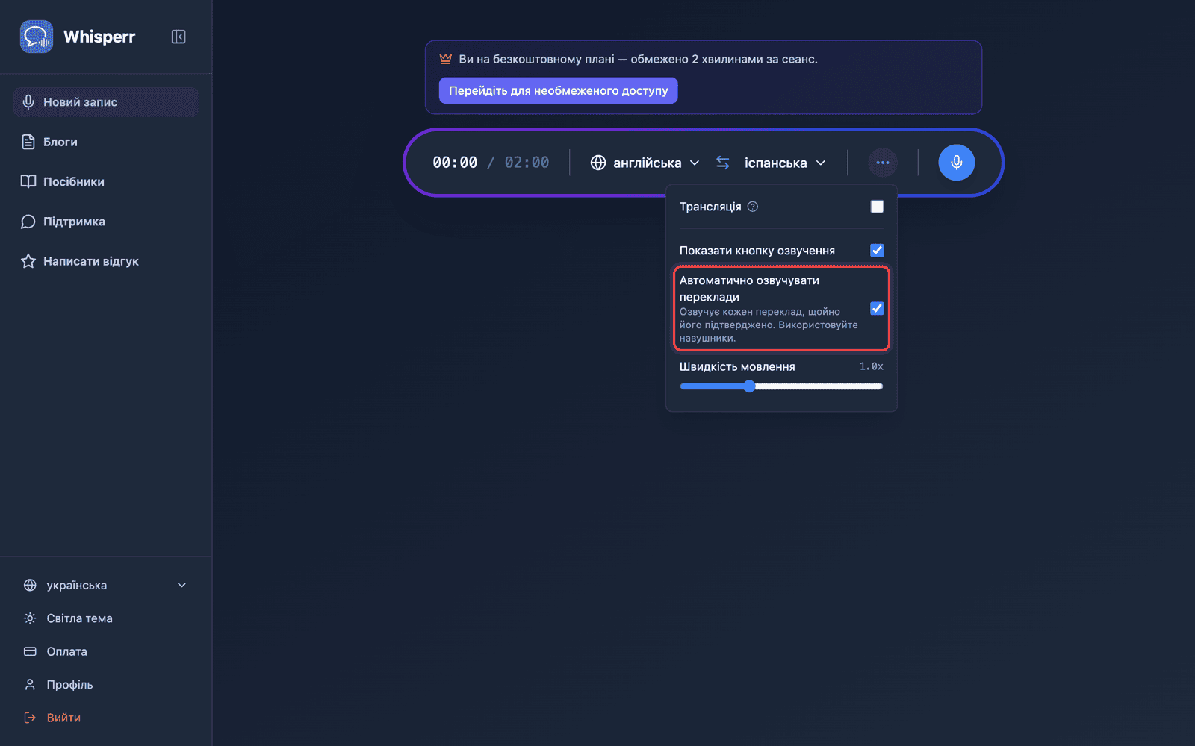Click the sun icon for Світла тема
This screenshot has width=1195, height=746.
point(30,618)
